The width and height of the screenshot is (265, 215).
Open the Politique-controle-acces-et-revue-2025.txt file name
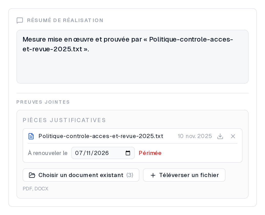[101, 136]
